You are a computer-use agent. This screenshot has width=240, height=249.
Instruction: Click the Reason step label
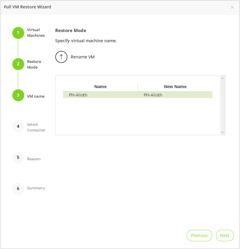point(34,159)
